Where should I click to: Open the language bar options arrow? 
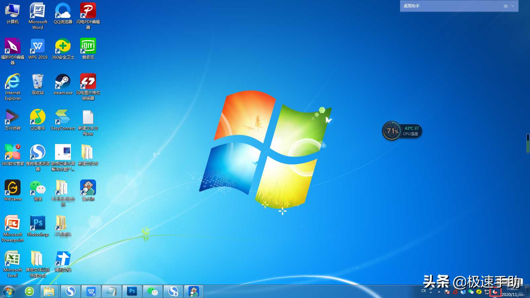coord(431,292)
